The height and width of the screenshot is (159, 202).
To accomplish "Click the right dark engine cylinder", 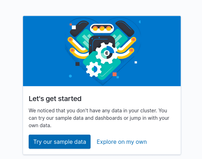I will pyautogui.click(x=125, y=29).
